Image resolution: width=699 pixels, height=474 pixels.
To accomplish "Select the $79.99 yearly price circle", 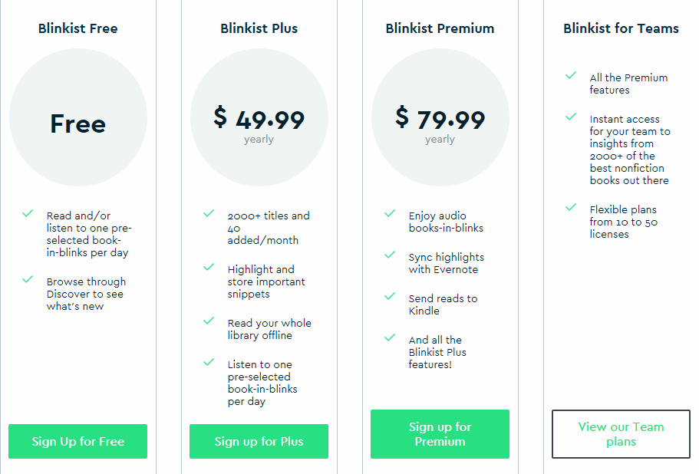I will (440, 117).
